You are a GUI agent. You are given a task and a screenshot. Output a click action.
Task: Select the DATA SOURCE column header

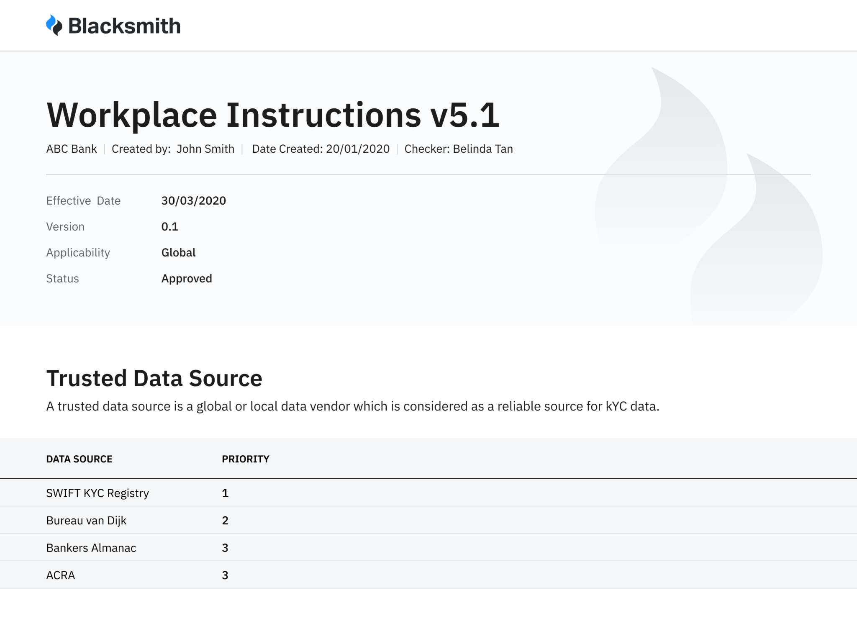79,459
